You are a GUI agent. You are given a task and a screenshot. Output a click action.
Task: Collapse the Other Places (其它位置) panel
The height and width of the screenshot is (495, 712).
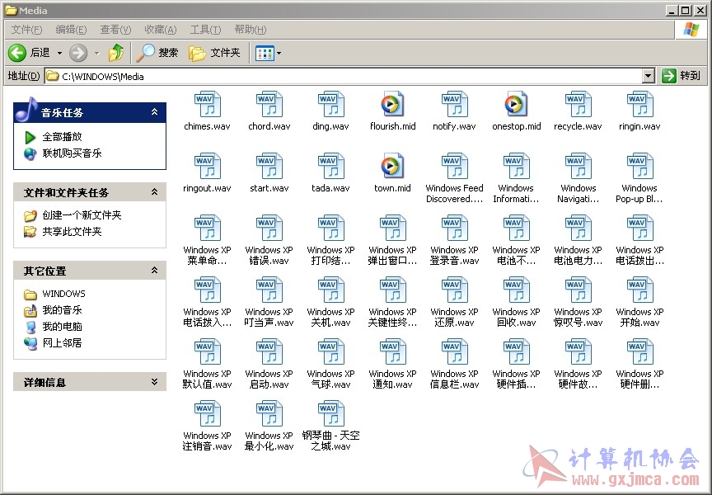[x=154, y=271]
